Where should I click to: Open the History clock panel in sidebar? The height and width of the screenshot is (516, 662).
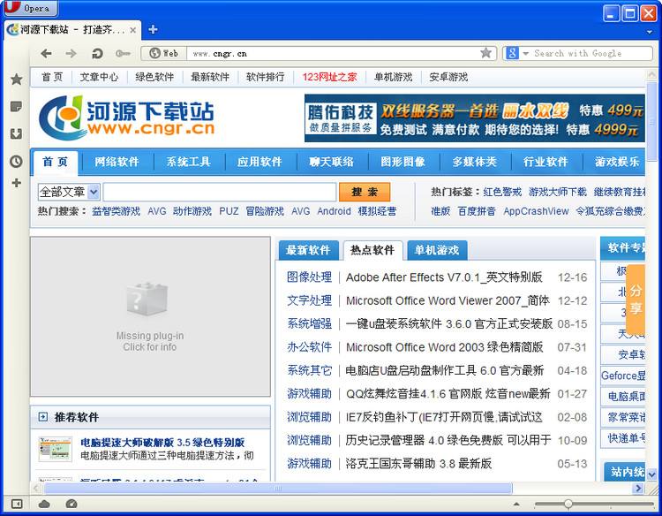tap(16, 161)
